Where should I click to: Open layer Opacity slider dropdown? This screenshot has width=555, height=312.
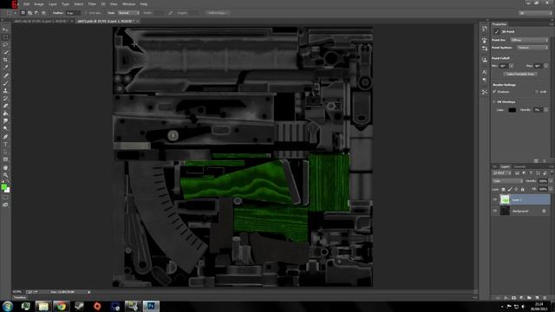click(551, 181)
